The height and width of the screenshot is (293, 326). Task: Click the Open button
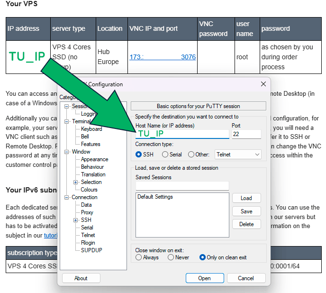tap(205, 278)
